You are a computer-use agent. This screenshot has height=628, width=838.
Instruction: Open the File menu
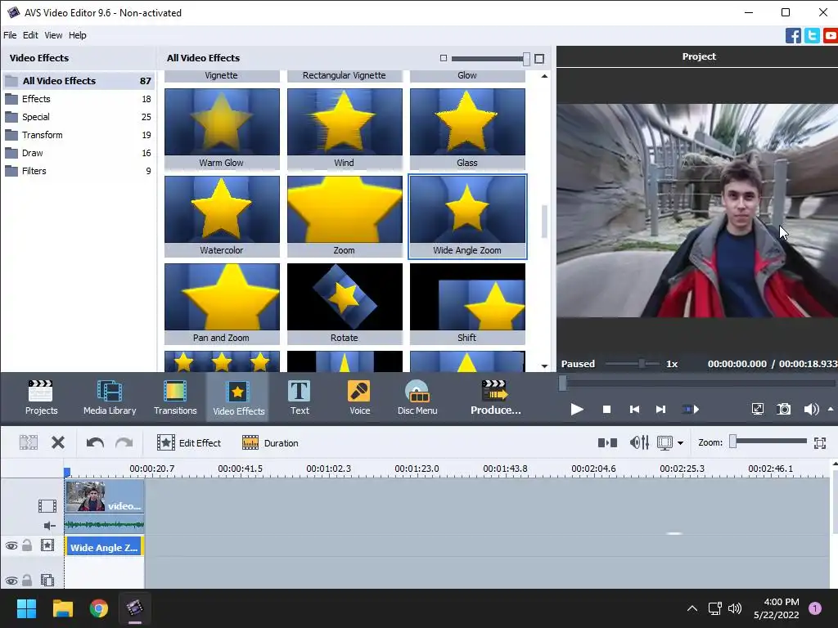[x=10, y=35]
